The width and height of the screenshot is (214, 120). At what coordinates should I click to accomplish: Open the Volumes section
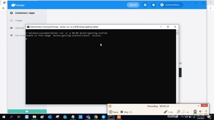click(x=19, y=28)
